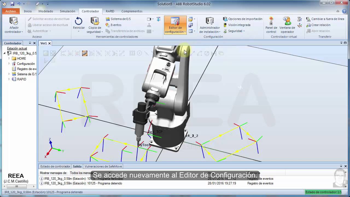Open the Reiniciar dropdown arrow
The height and width of the screenshot is (197, 350).
(79, 31)
